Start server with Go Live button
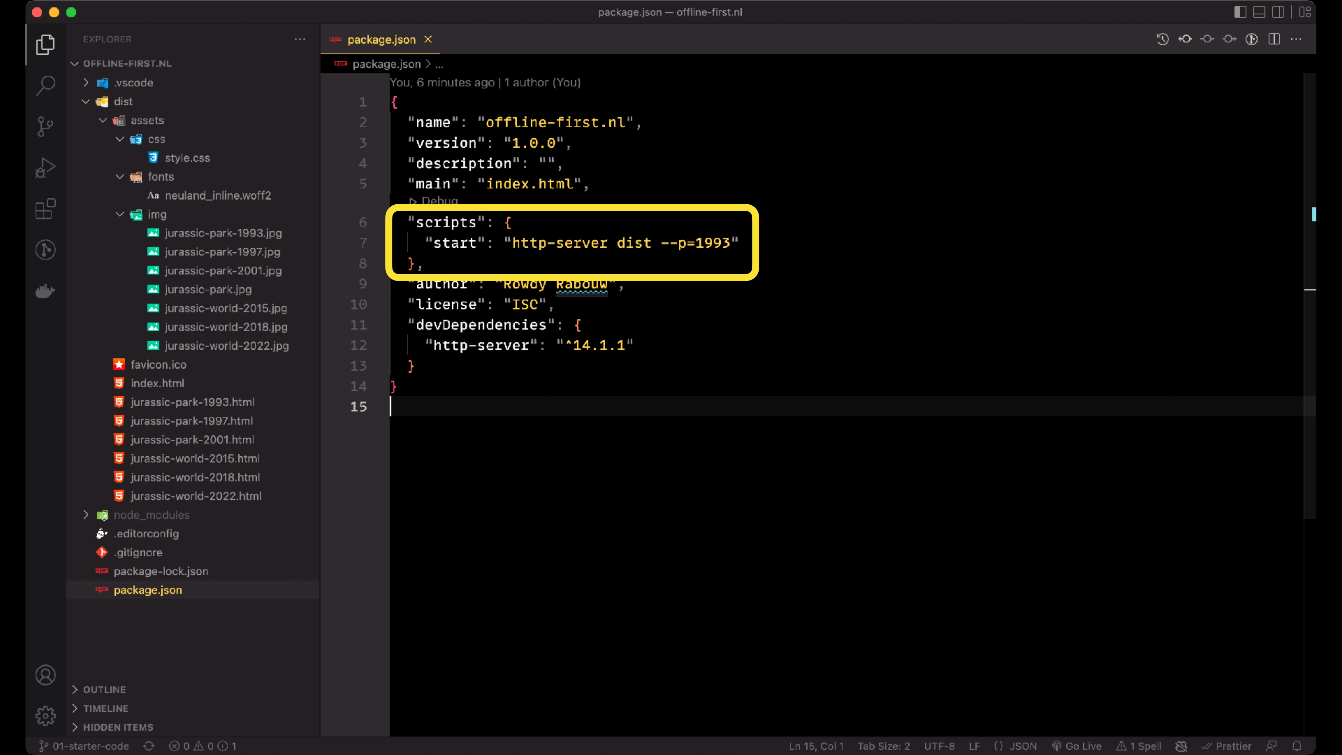 tap(1076, 746)
